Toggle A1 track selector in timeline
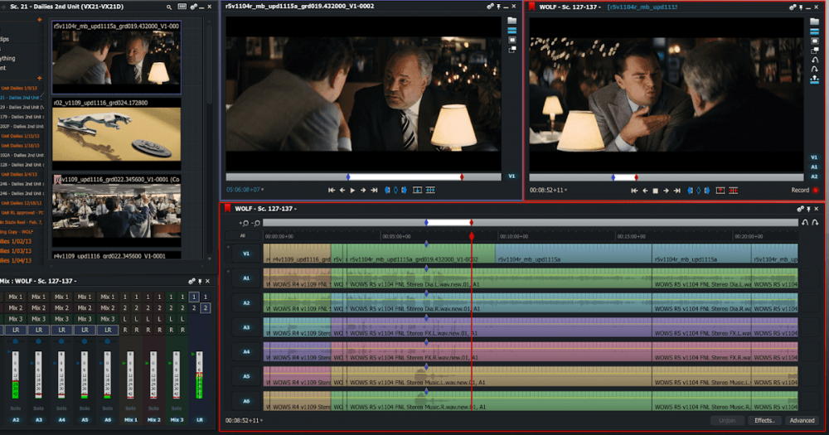This screenshot has width=829, height=435. (246, 278)
